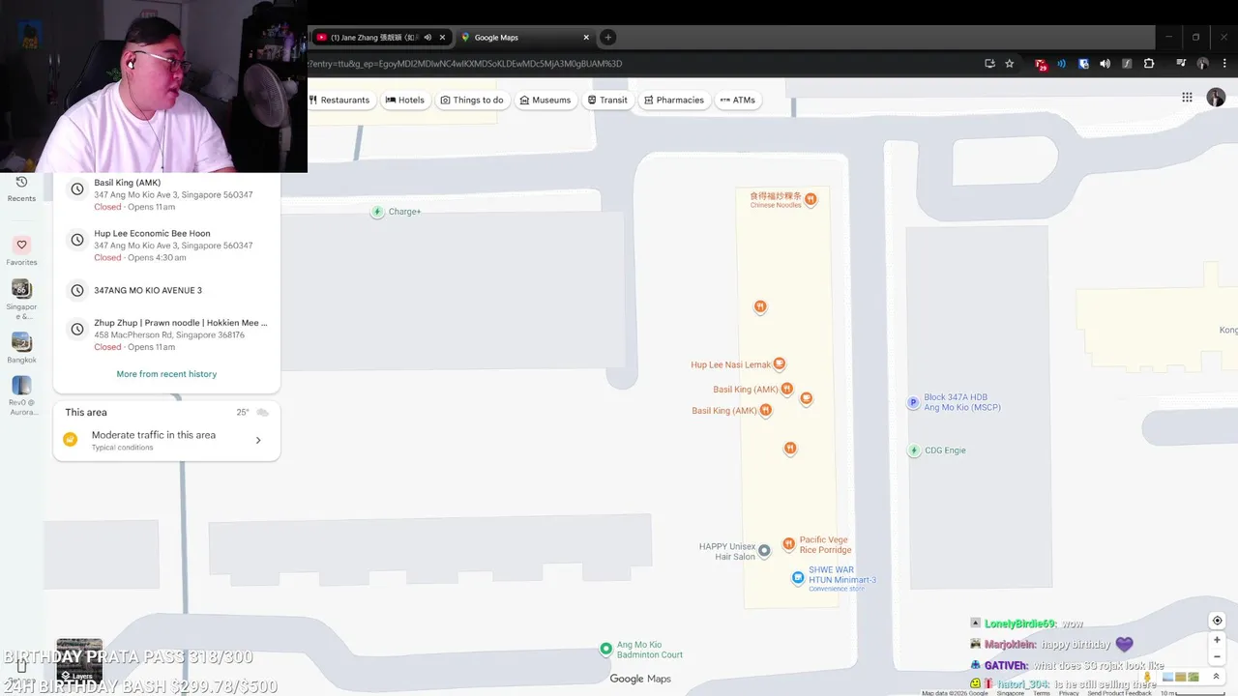Filter map by Hotels chip

point(404,100)
